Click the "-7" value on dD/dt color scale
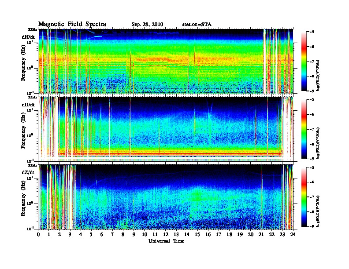Screen dimensions: 349x269 click(312, 129)
